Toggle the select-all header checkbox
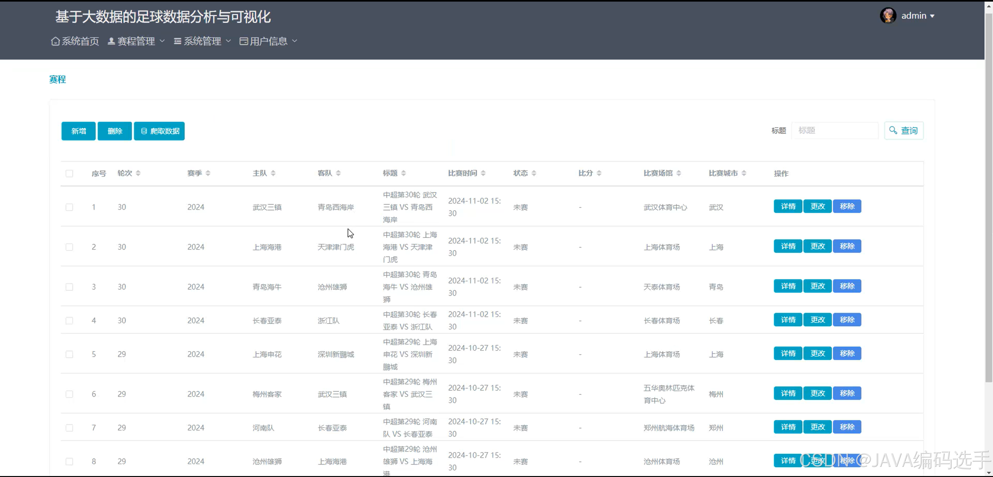 69,174
